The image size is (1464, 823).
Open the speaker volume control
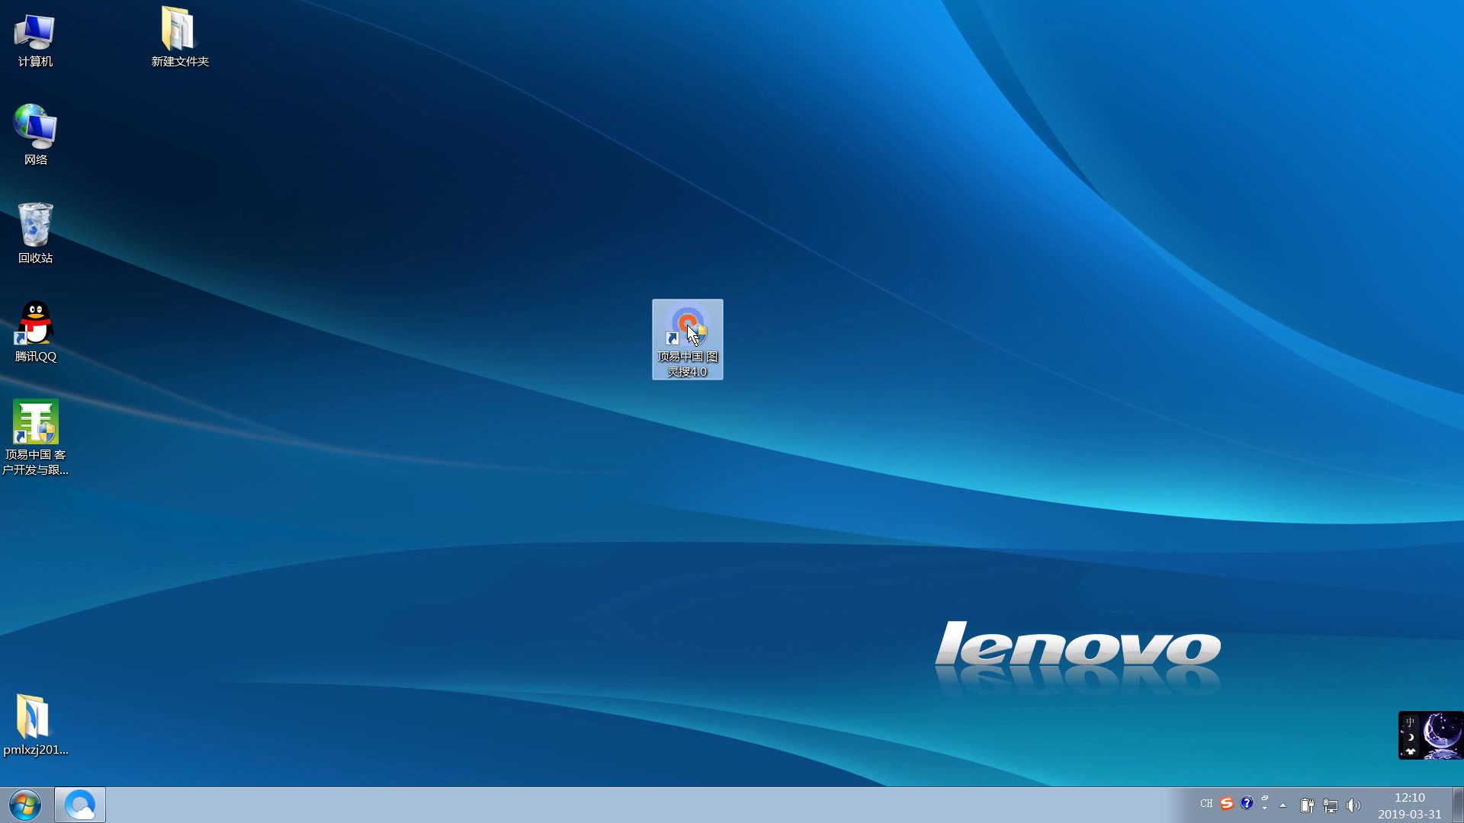pyautogui.click(x=1353, y=805)
